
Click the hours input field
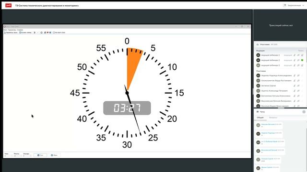pyautogui.click(x=8, y=156)
